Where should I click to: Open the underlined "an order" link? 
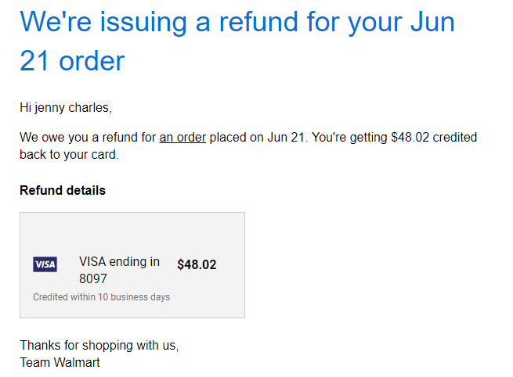182,137
